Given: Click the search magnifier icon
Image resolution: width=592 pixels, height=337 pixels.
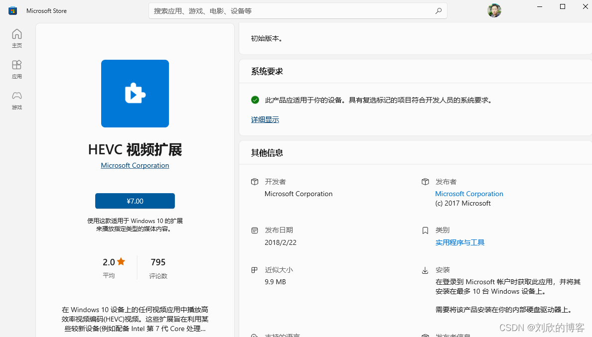Looking at the screenshot, I should (438, 10).
